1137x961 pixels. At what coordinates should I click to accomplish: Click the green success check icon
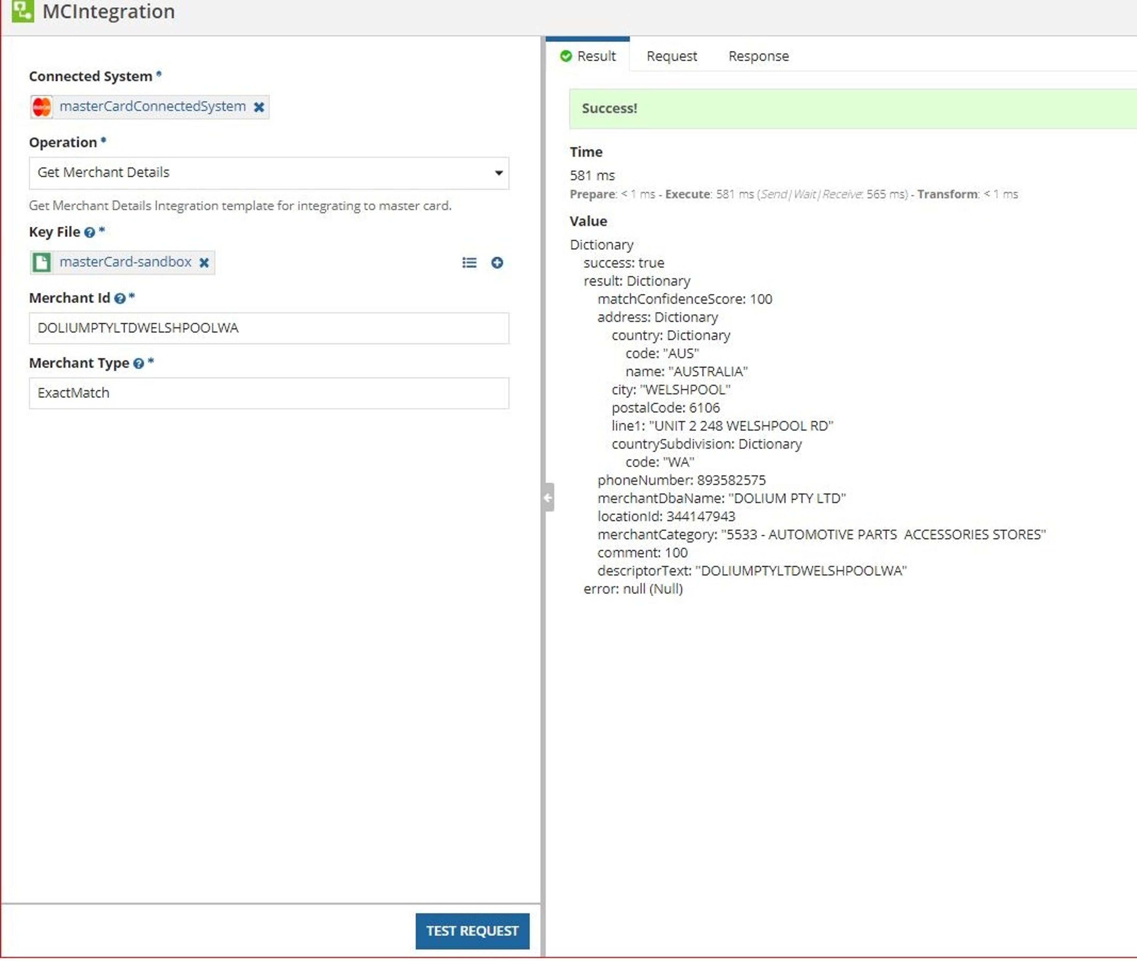coord(566,56)
